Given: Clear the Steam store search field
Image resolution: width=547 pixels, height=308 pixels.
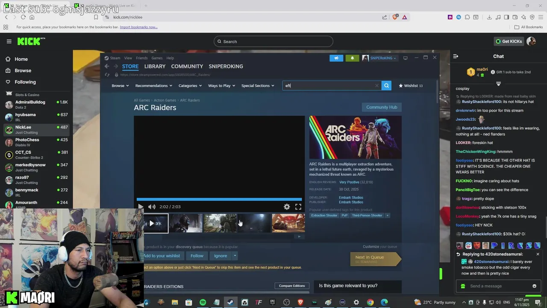Looking at the screenshot, I should click(x=376, y=86).
